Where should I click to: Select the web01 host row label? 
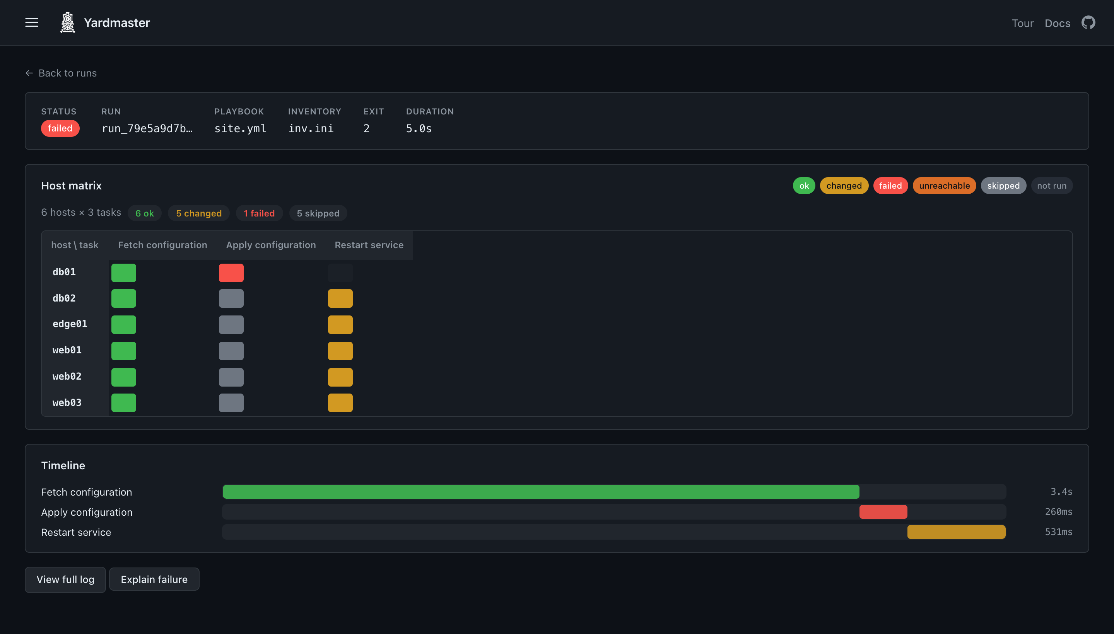tap(67, 350)
